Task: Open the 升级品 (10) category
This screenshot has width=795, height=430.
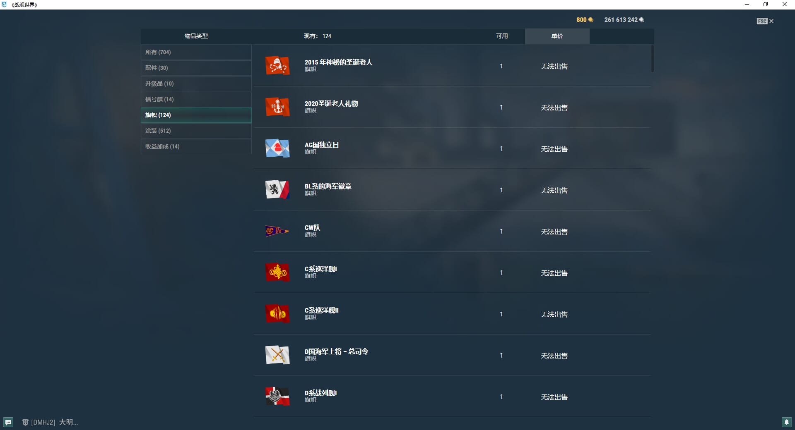Action: click(x=196, y=84)
